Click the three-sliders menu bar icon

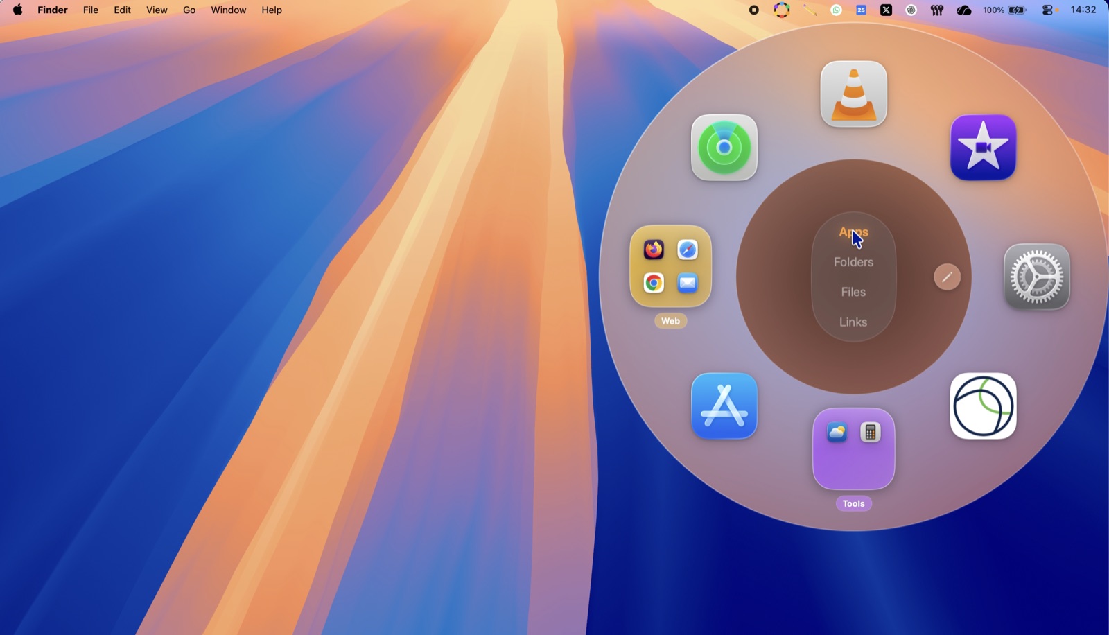937,10
